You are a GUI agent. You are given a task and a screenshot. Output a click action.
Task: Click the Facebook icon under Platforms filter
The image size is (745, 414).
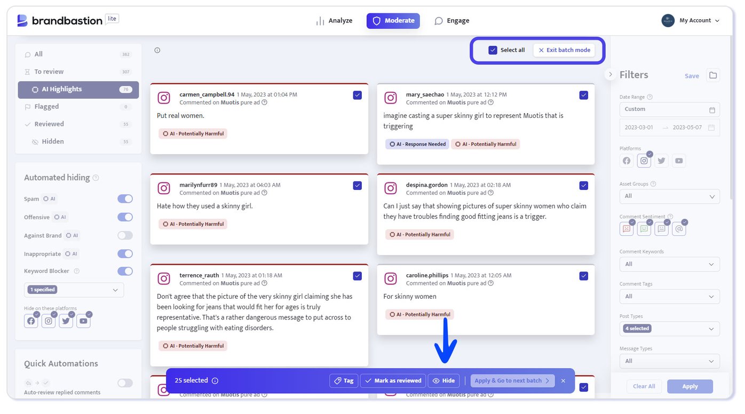pos(627,161)
